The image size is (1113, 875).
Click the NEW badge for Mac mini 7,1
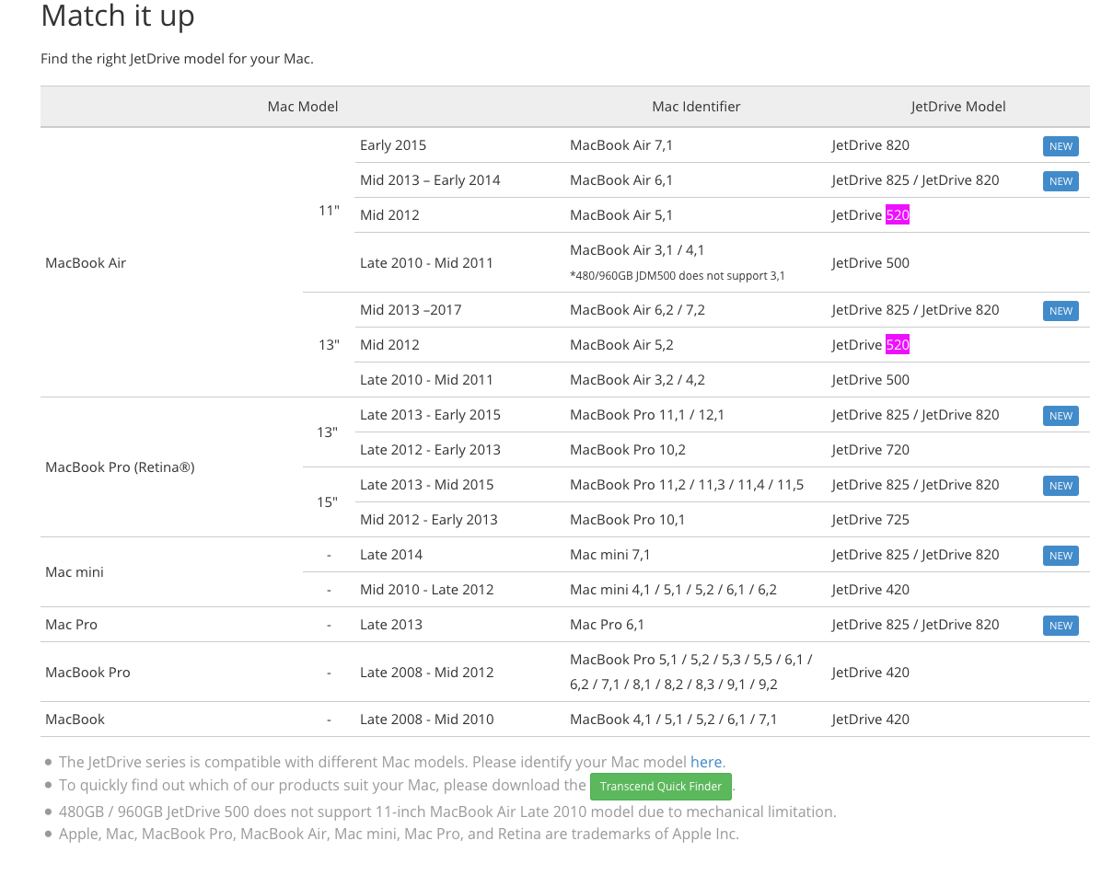1061,556
